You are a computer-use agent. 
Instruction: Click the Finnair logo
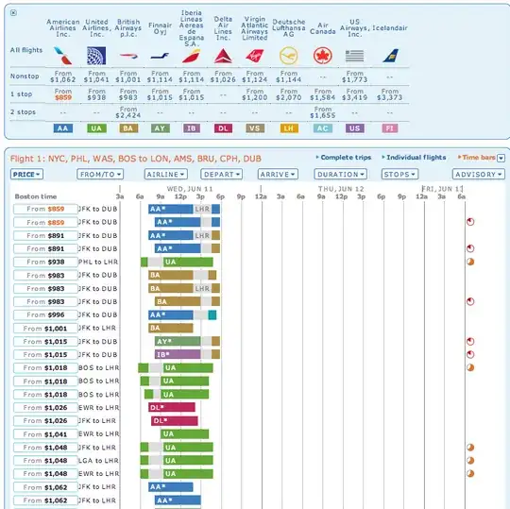point(160,57)
